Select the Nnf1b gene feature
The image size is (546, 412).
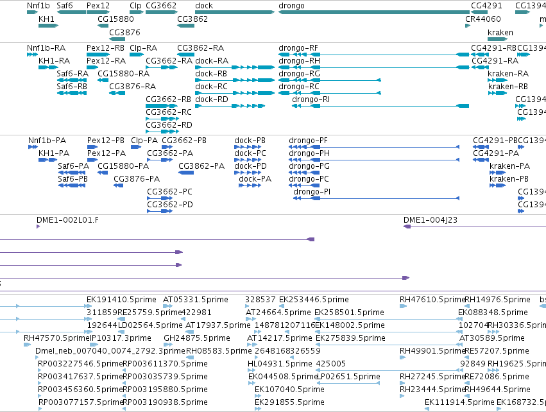click(x=32, y=12)
